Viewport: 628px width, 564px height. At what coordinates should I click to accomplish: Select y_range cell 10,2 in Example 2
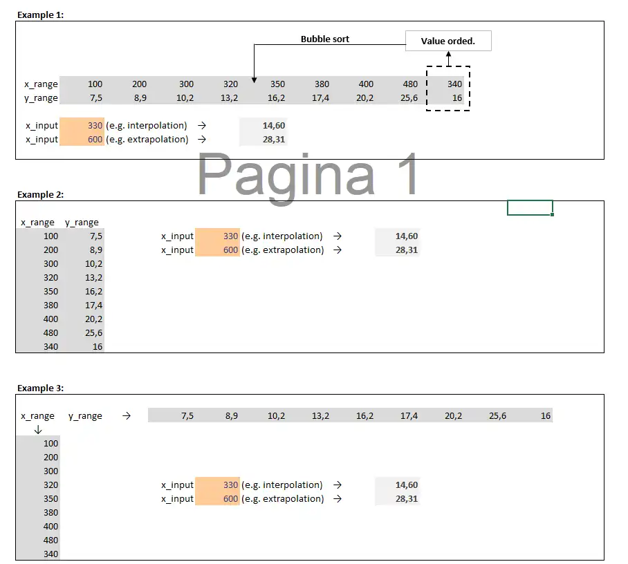tap(82, 264)
